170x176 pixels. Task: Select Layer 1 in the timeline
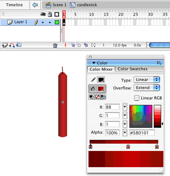pyautogui.click(x=30, y=22)
